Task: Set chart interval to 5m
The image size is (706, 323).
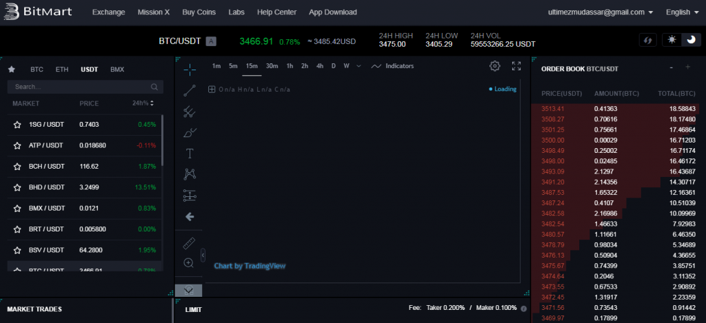Action: [233, 66]
